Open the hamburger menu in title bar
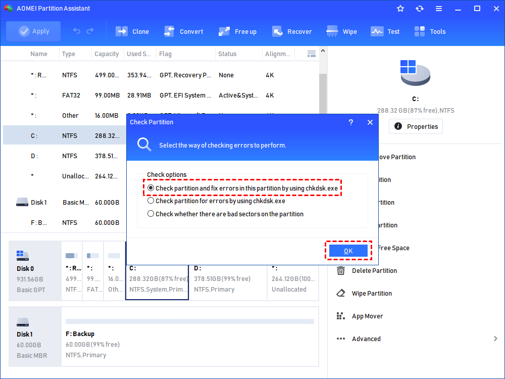The image size is (505, 379). pyautogui.click(x=439, y=9)
